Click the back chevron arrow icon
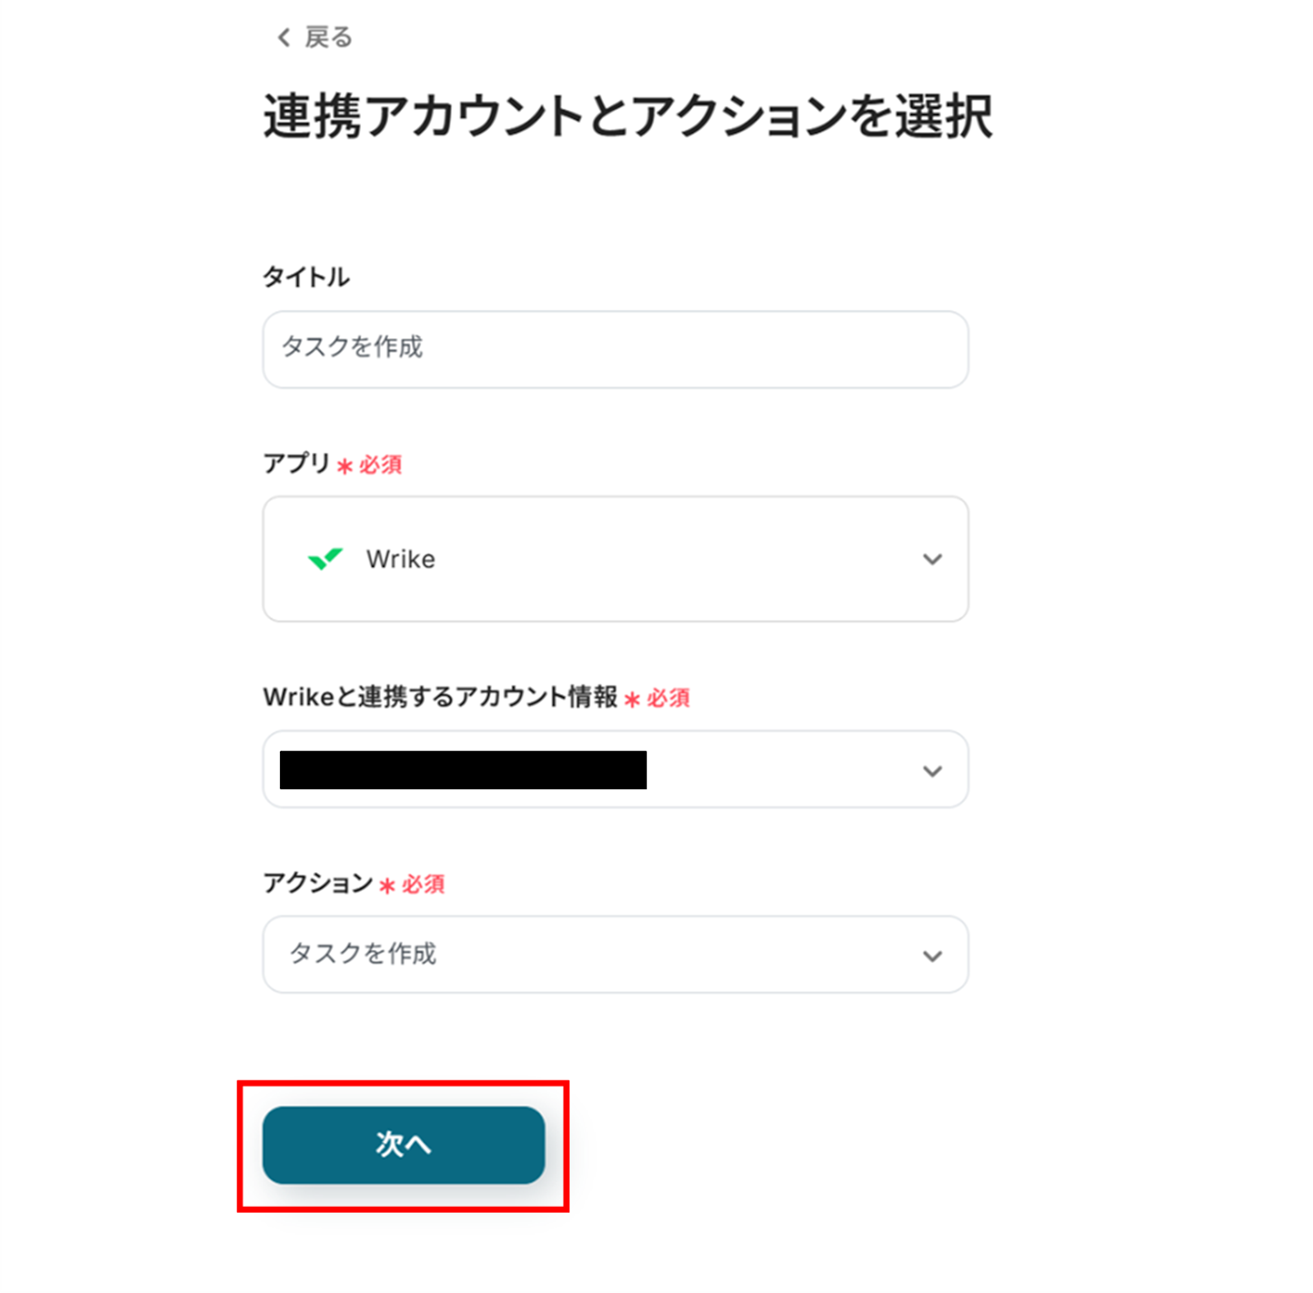 tap(284, 38)
